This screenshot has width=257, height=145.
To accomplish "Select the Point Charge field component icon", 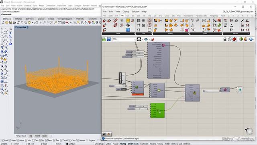I will point(104,25).
